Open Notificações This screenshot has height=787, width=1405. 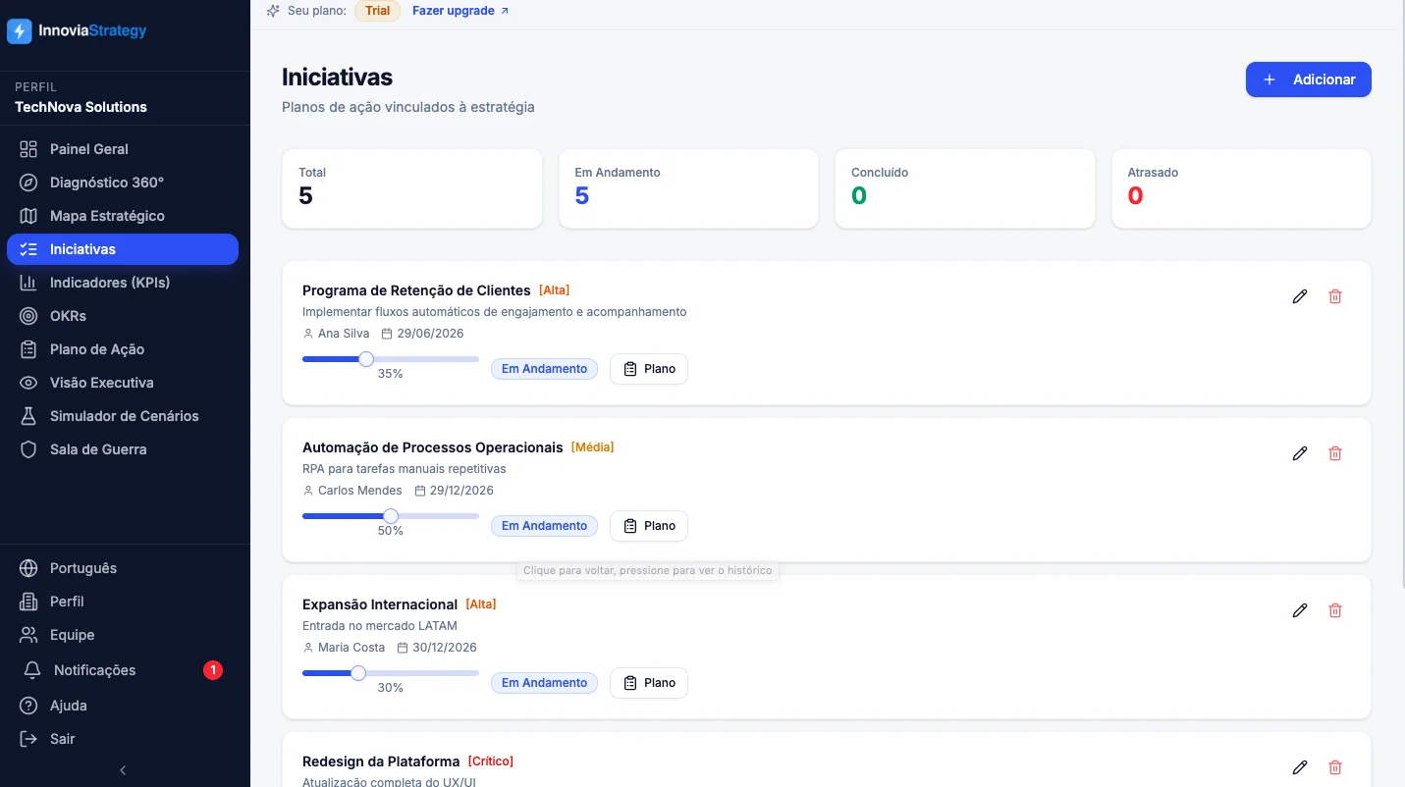(123, 670)
